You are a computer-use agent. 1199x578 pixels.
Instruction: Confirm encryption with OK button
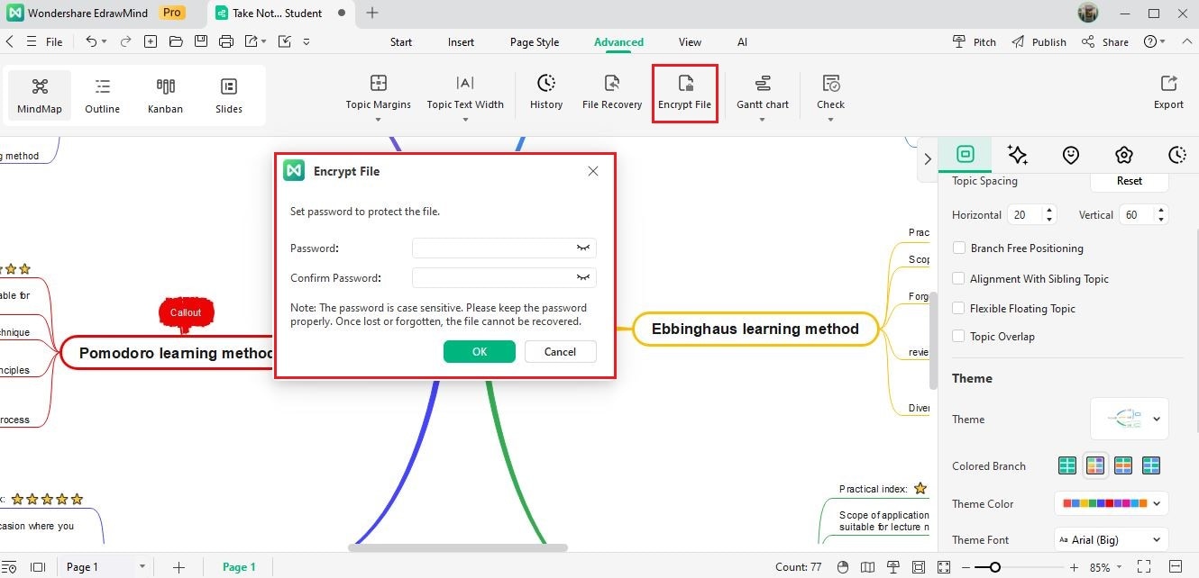(480, 351)
